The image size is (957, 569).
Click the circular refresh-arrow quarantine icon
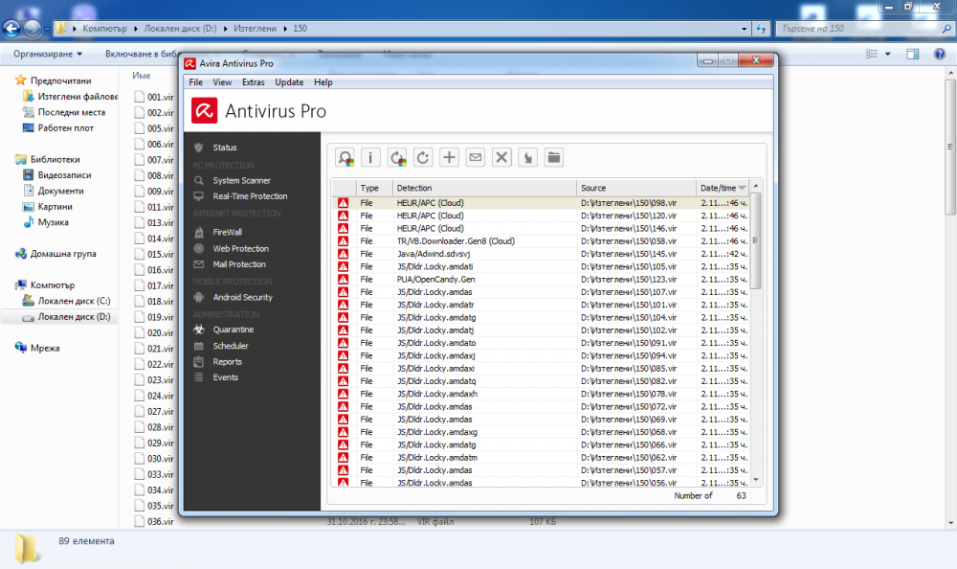point(423,158)
